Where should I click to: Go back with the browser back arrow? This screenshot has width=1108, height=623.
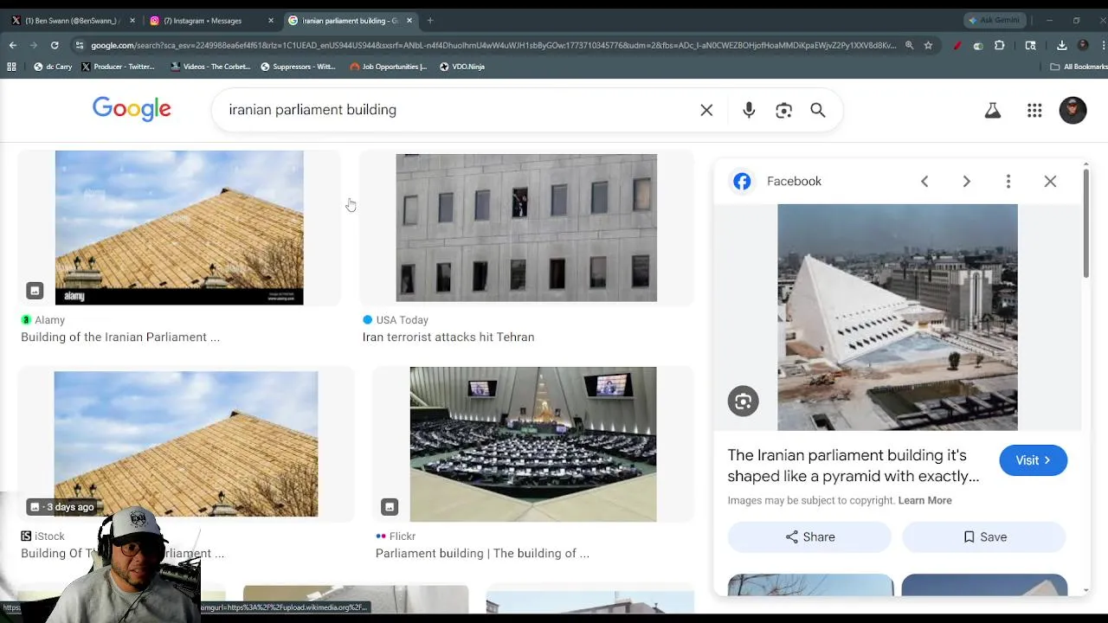point(13,45)
